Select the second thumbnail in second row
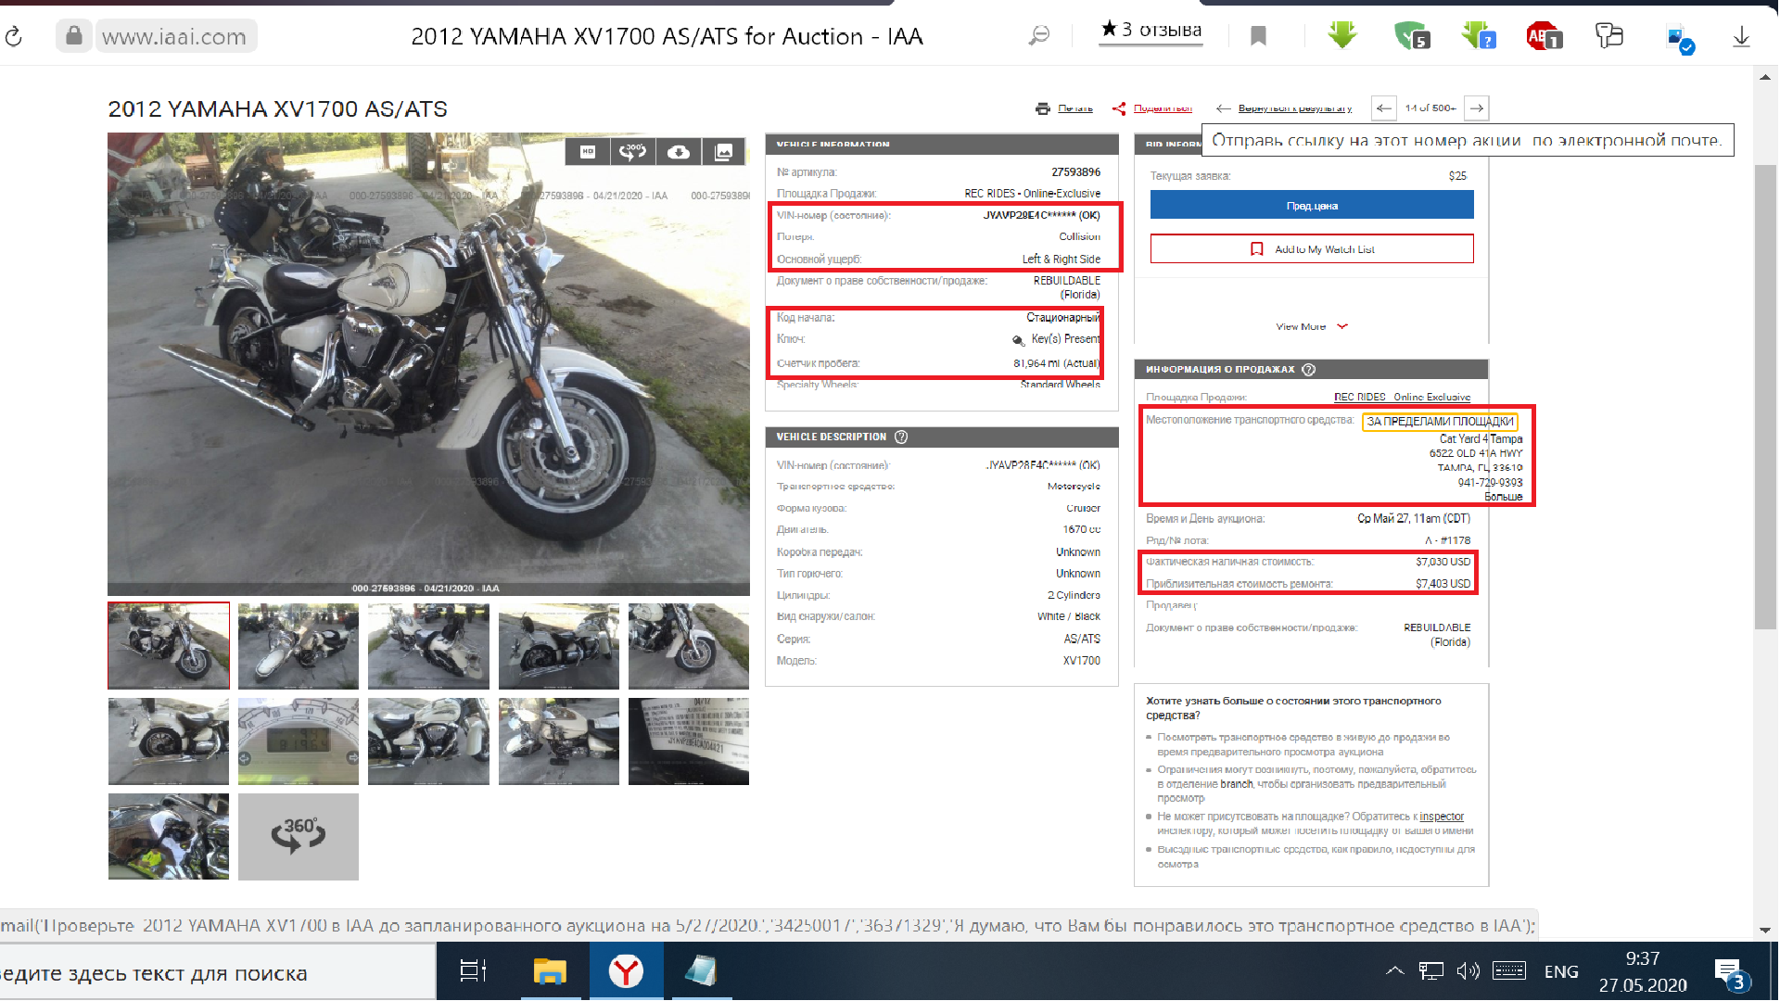 299,741
